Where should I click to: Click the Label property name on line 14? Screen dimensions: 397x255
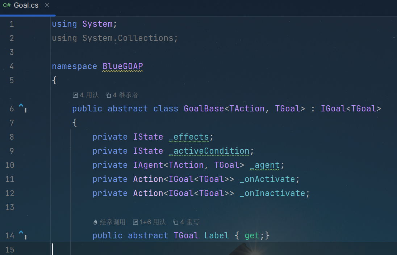coord(217,235)
